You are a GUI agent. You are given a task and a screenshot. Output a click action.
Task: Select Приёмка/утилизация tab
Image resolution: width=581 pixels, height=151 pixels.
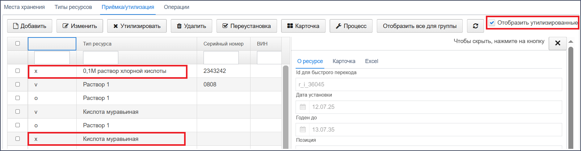pos(128,7)
